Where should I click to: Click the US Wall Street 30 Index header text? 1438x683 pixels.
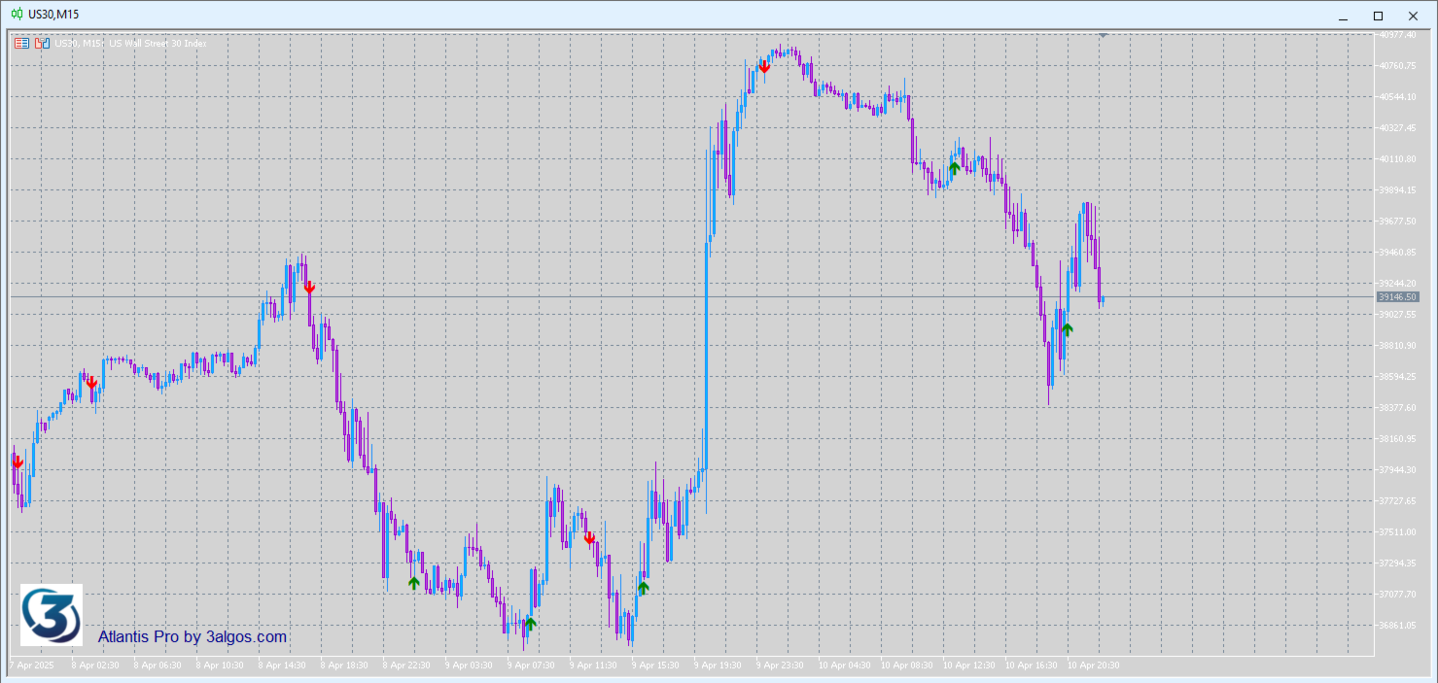[x=158, y=43]
